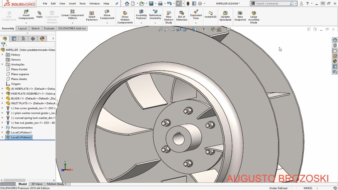Click the Take Snapshot tool
Screen dimensions: 338x190
pyautogui.click(x=240, y=16)
